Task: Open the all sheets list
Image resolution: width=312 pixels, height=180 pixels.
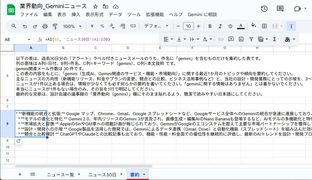Action: pos(33,174)
